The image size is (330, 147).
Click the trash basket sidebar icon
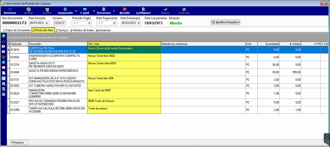click(4, 57)
